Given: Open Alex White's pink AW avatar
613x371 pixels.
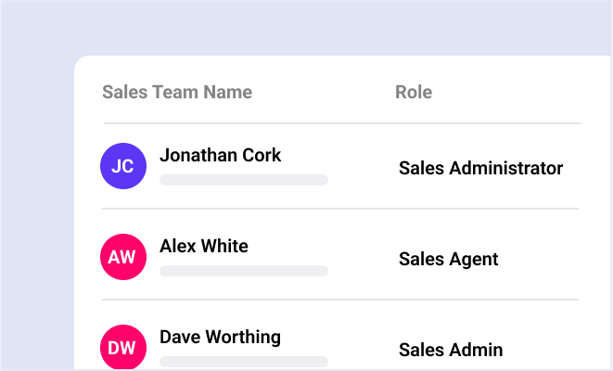Looking at the screenshot, I should point(122,258).
